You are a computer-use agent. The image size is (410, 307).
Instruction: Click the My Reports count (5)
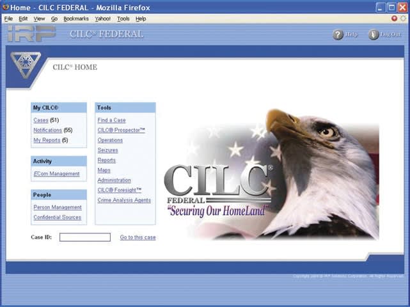(65, 140)
